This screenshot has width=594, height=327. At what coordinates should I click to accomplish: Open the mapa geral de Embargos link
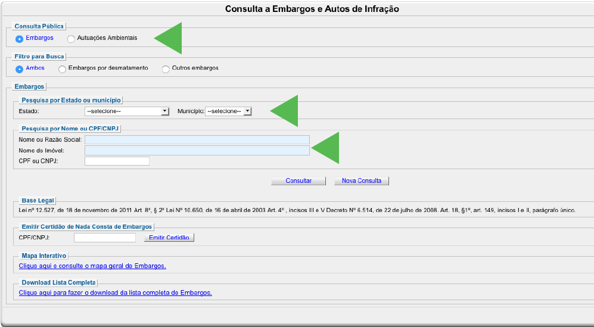(92, 266)
